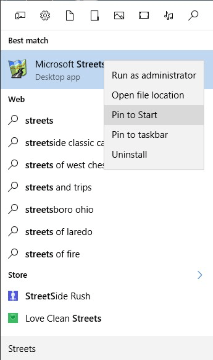Image resolution: width=213 pixels, height=360 pixels.
Task: Expand Store results with the chevron arrow
Action: 200,275
